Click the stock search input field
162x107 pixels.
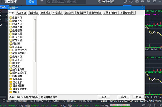(x=66, y=2)
